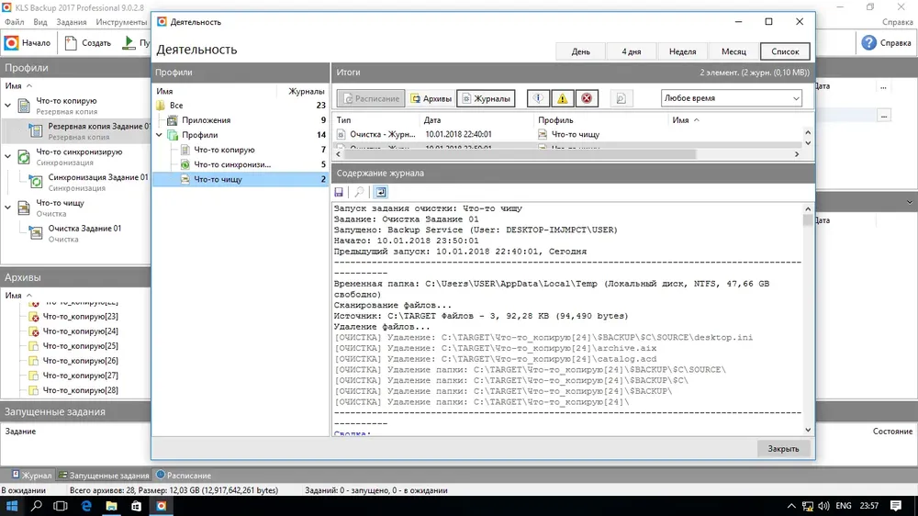The image size is (918, 516).
Task: Collapse the Профили node in profile tree
Action: pyautogui.click(x=159, y=135)
